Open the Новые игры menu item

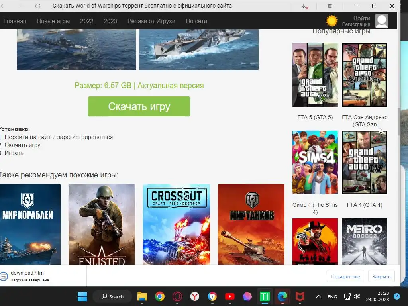pos(53,21)
